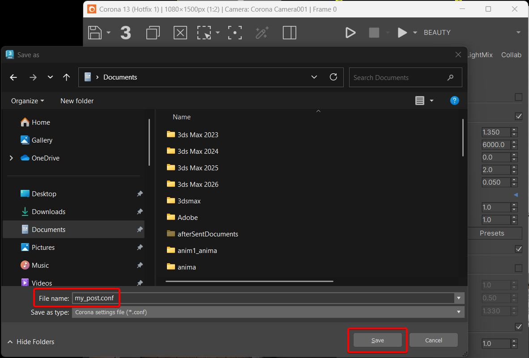Click the refresh icon in address bar
Screen dimensions: 529x358
click(333, 77)
